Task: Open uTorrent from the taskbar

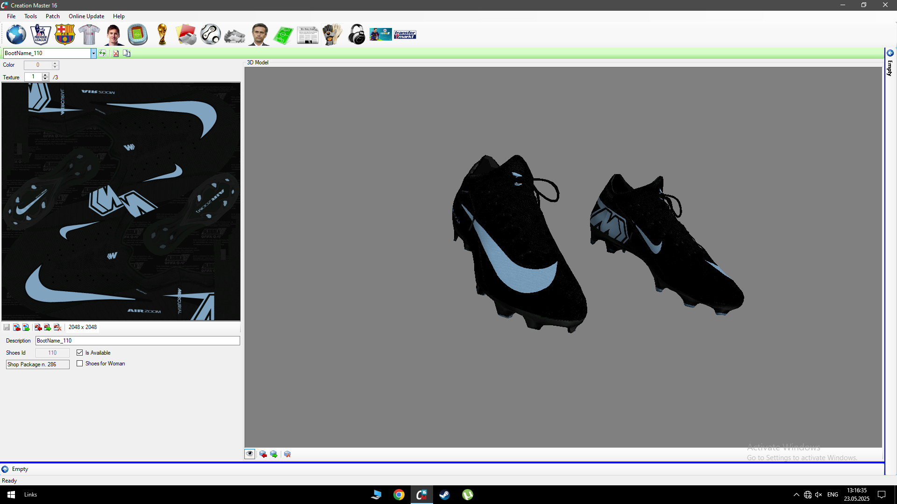Action: pyautogui.click(x=468, y=495)
